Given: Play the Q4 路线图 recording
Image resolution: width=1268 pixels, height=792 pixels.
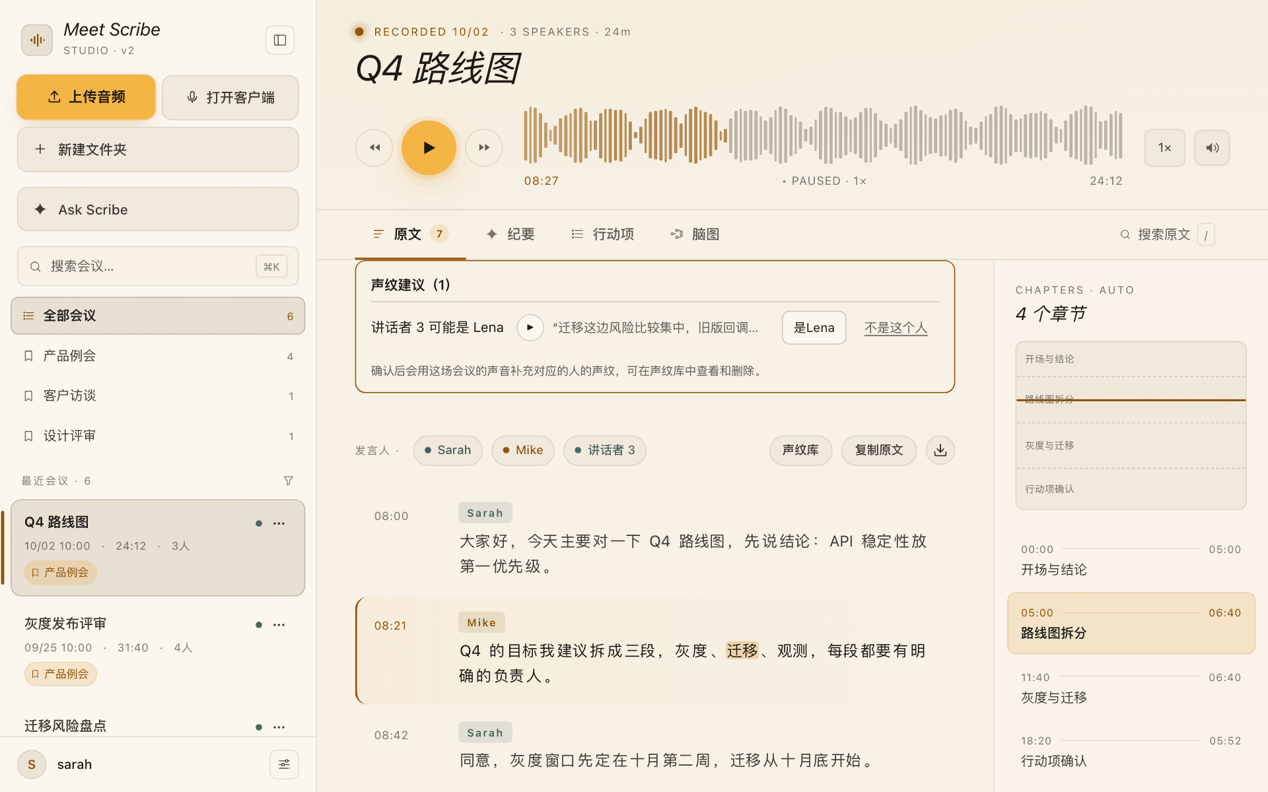Looking at the screenshot, I should (429, 148).
